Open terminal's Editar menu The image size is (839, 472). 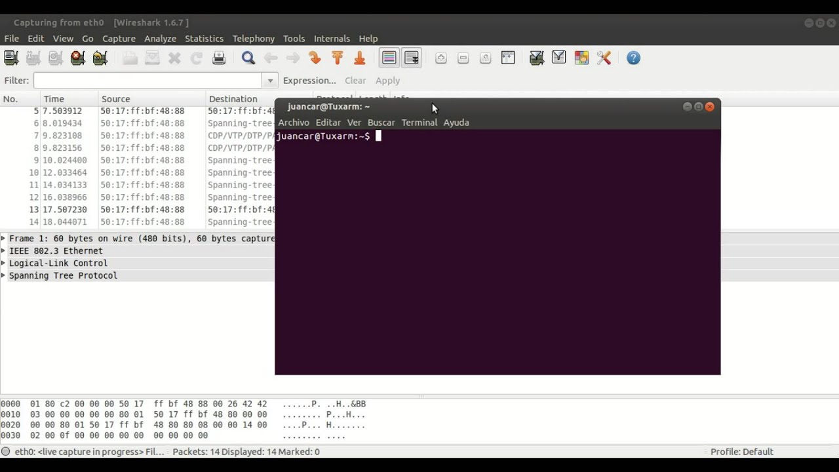[x=328, y=123]
